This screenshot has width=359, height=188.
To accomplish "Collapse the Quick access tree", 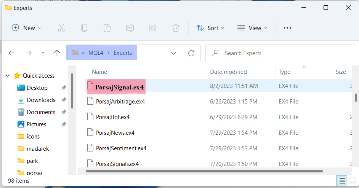I will coord(8,75).
